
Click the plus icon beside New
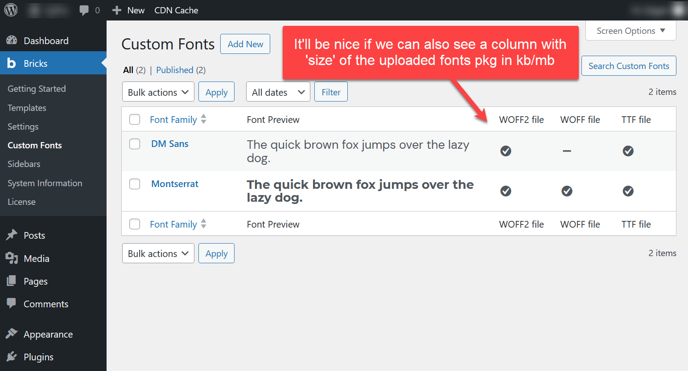coord(117,10)
